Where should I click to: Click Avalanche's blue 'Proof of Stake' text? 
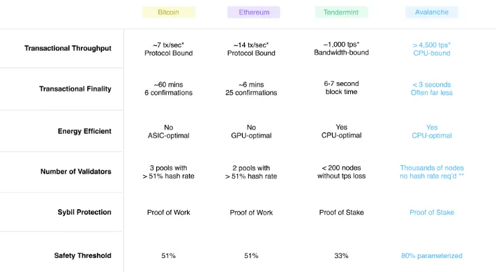point(432,213)
